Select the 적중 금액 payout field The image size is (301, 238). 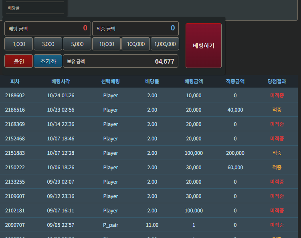click(135, 28)
